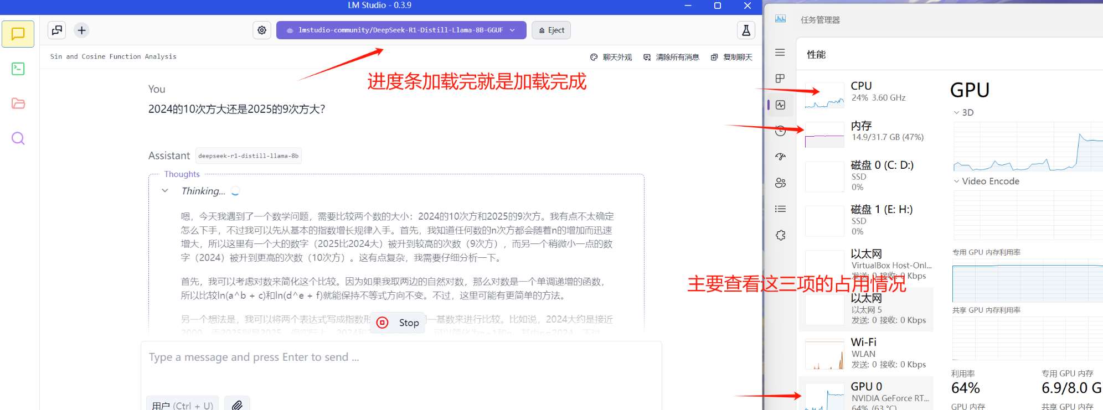This screenshot has width=1103, height=410.
Task: Click the deepseek-r1-distill-llama-8b model tag
Action: (249, 156)
